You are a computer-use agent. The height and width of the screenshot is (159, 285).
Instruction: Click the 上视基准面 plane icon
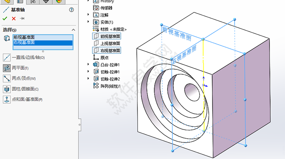coord(96,43)
